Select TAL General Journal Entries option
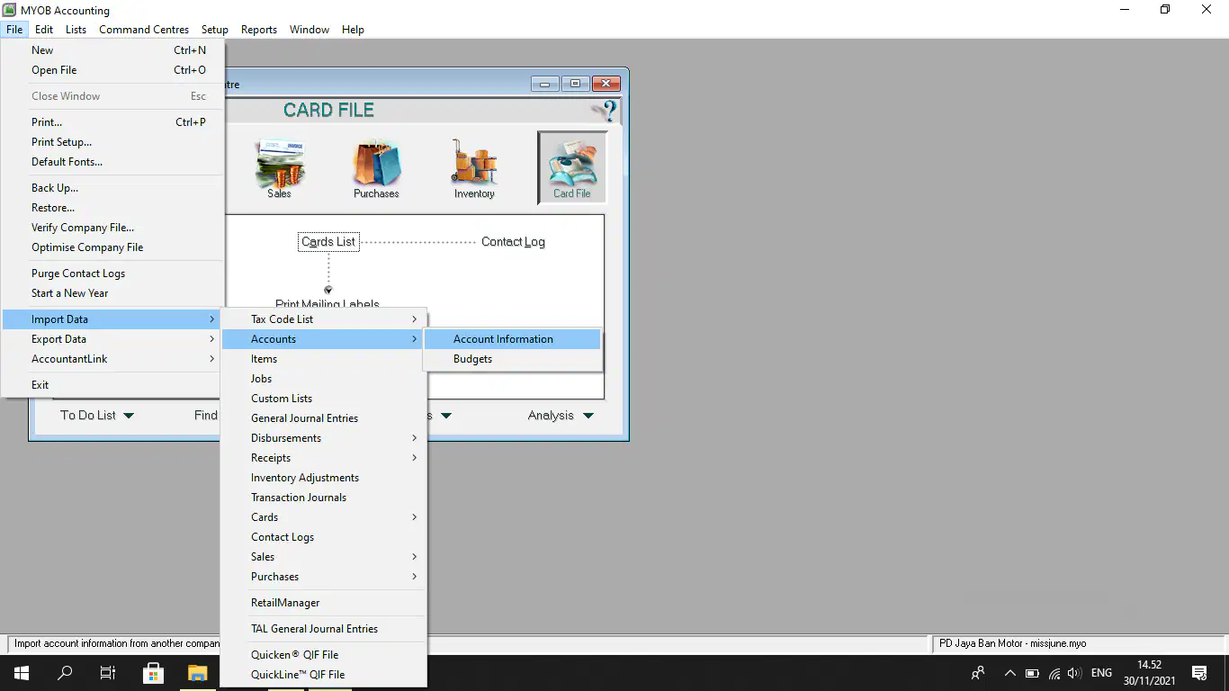 [x=324, y=629]
